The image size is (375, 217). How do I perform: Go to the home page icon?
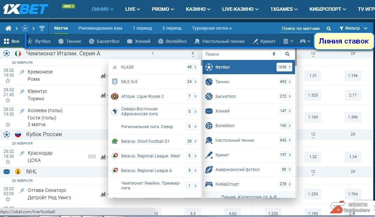8,28
